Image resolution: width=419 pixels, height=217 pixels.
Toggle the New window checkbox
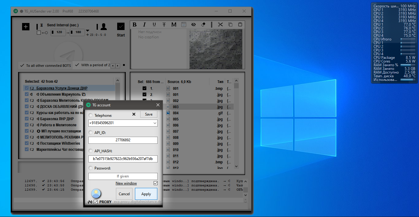point(156,183)
